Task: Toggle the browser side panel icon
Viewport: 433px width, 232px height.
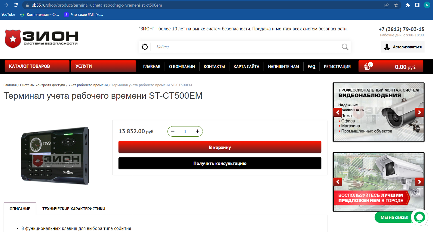Action: click(417, 5)
